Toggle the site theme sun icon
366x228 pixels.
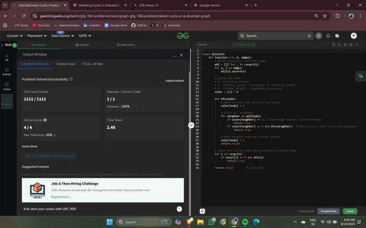click(319, 35)
